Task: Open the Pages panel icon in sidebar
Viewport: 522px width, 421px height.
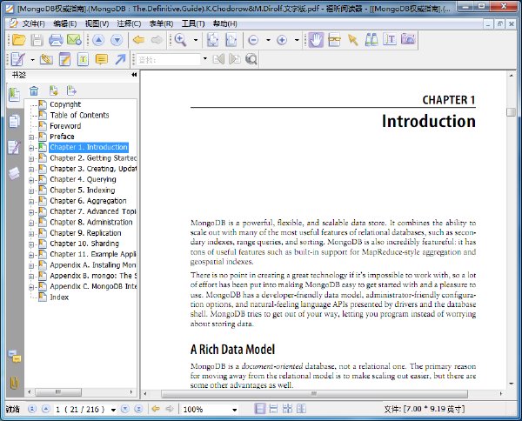Action: [x=14, y=121]
